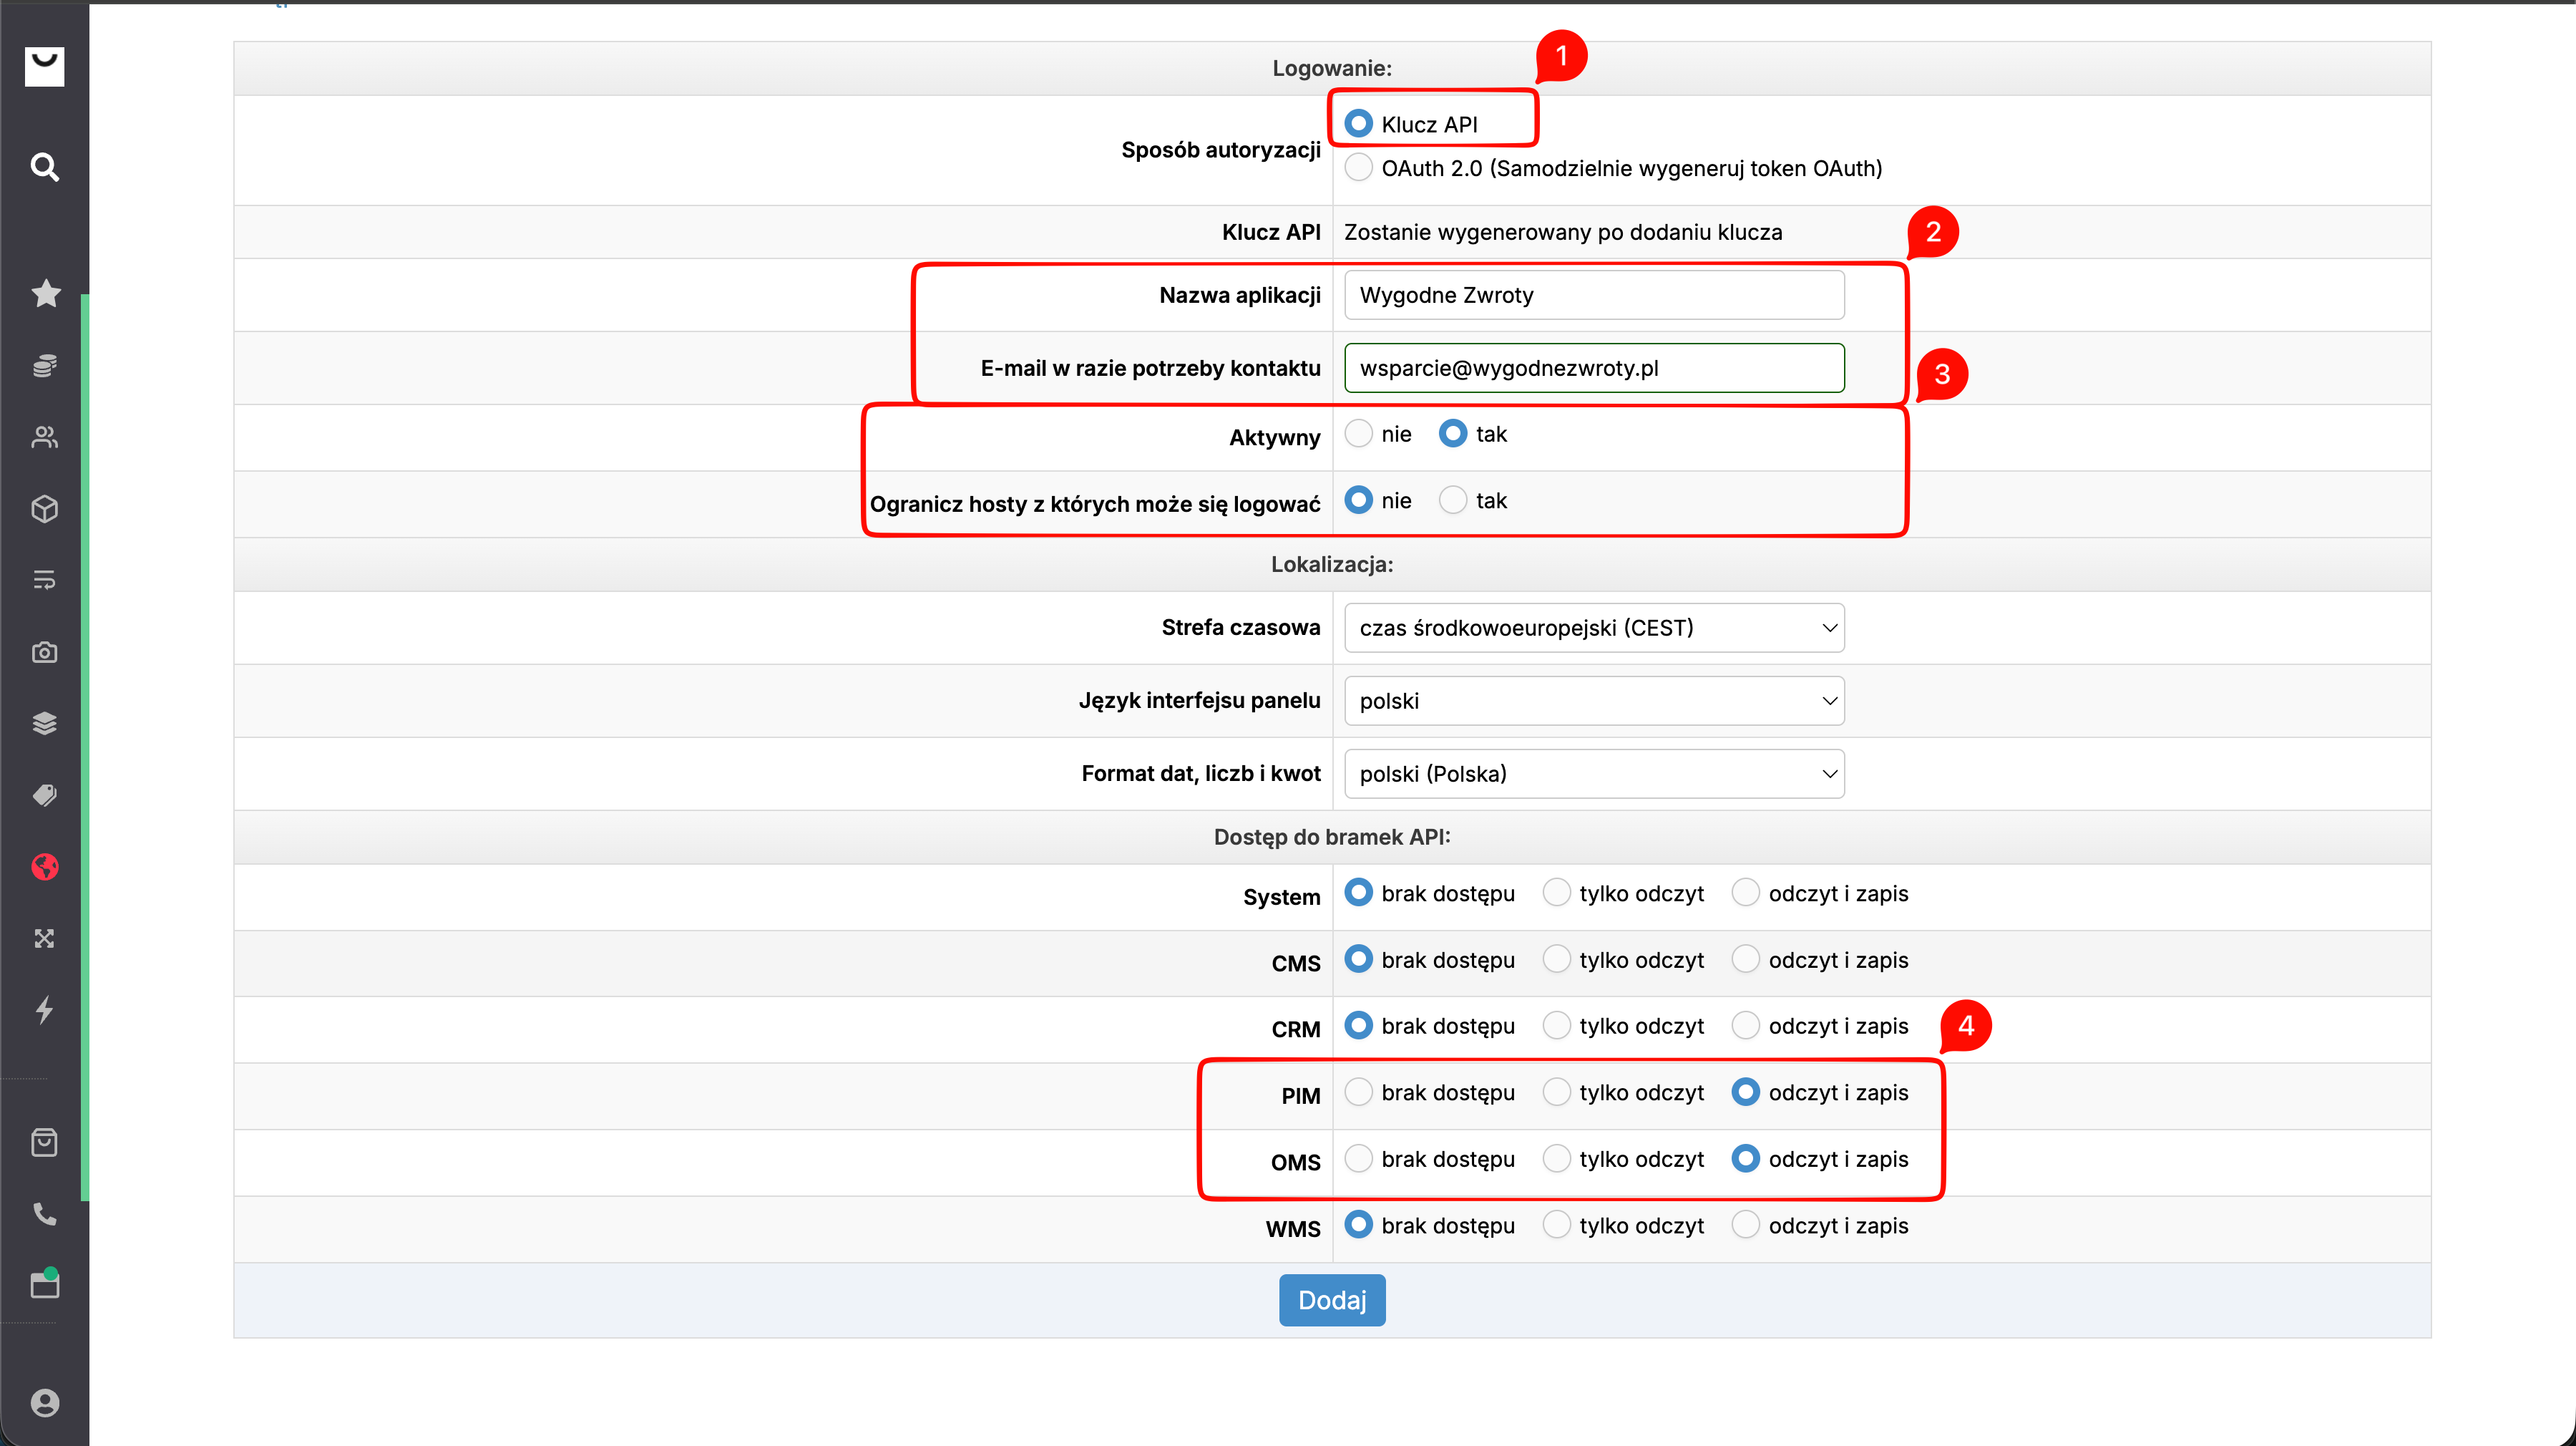Choose odczyt i zapis for System
The height and width of the screenshot is (1446, 2576).
(1745, 893)
